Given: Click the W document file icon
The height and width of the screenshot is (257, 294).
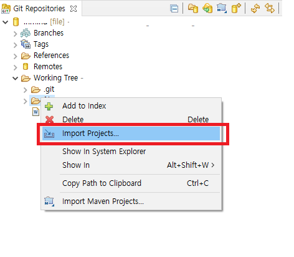Looking at the screenshot, I should click(36, 112).
